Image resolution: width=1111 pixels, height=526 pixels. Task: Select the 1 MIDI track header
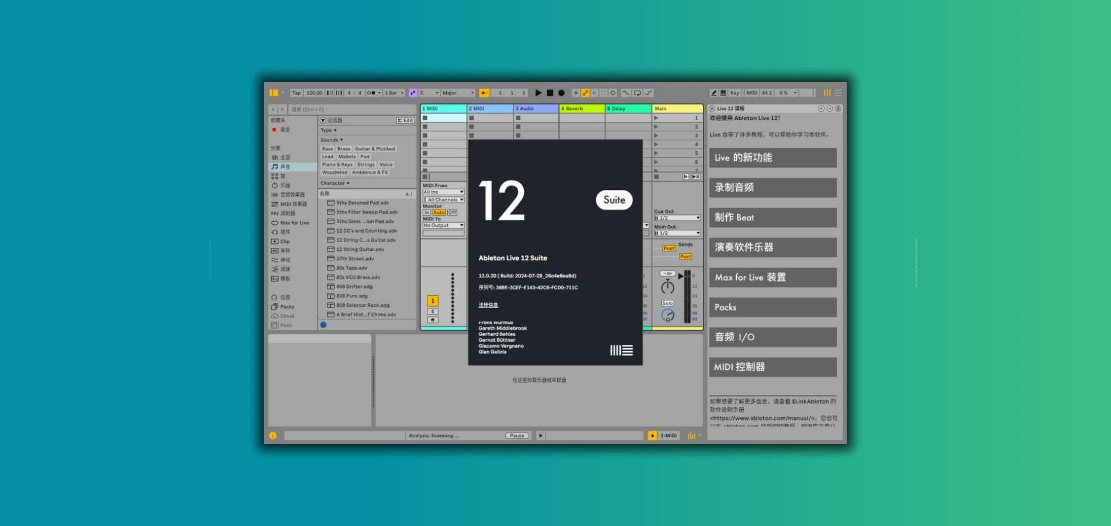tap(443, 109)
